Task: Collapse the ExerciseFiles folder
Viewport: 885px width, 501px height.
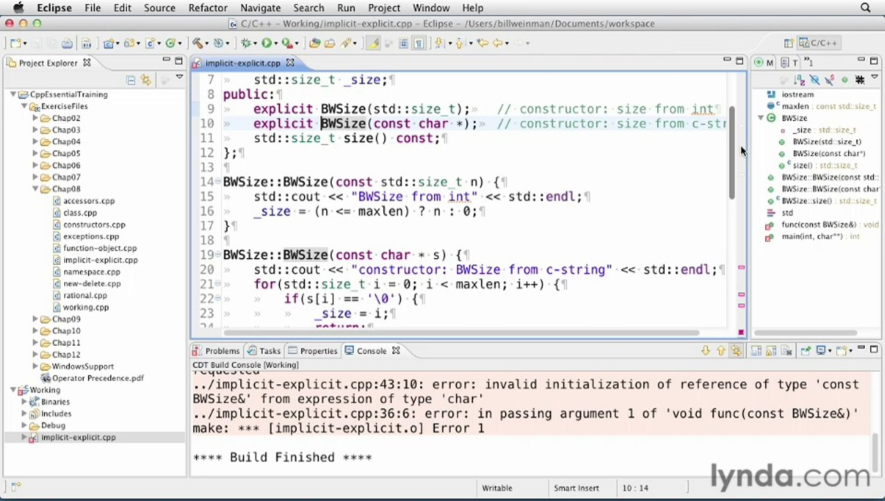Action: [x=24, y=106]
